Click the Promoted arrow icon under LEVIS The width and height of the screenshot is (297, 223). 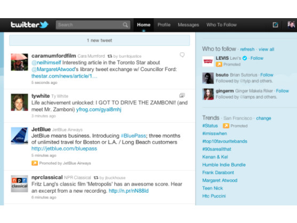pyautogui.click(x=219, y=65)
